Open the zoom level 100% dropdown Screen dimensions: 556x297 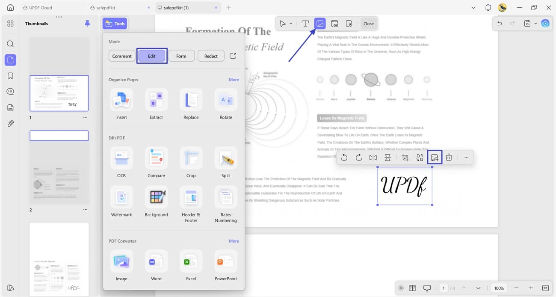(x=499, y=288)
